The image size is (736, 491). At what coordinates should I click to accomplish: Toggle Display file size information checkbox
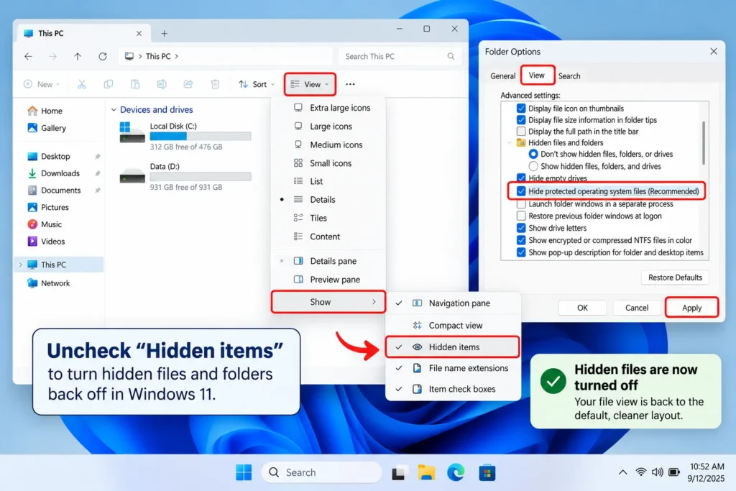[x=521, y=120]
